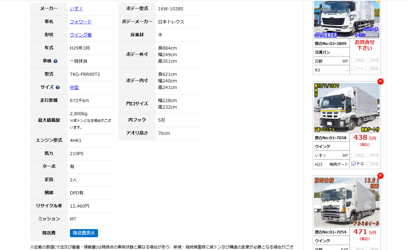The width and height of the screenshot is (408, 250).
Task: Remove the 01-7058 truck card with red X
Action: tap(380, 81)
